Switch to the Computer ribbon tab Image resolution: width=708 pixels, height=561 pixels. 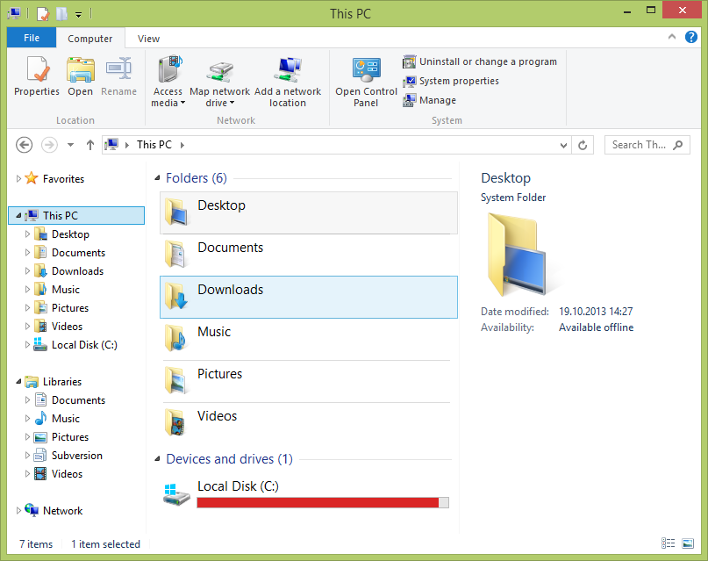click(x=89, y=39)
